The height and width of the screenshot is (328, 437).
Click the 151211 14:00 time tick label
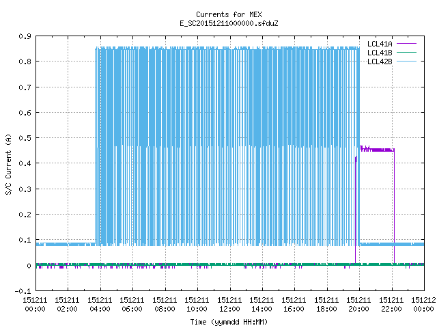(262, 304)
